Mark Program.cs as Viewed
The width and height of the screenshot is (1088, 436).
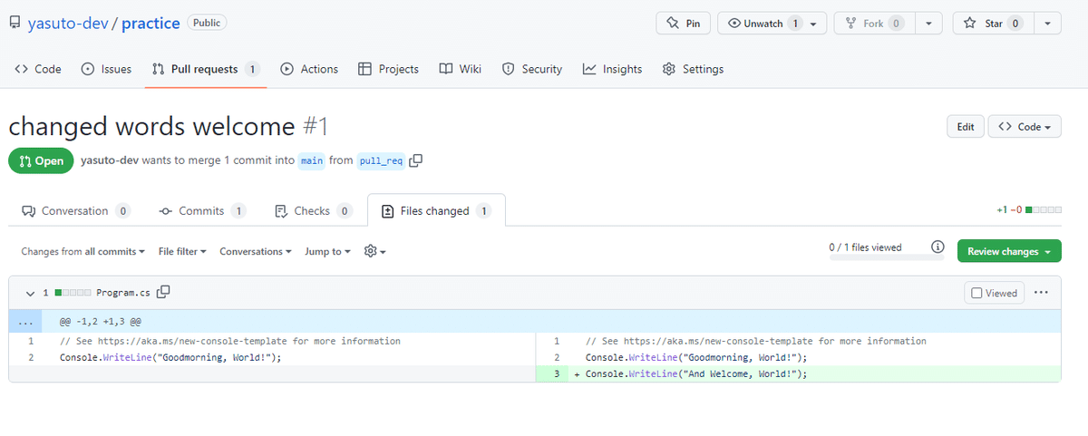[994, 293]
